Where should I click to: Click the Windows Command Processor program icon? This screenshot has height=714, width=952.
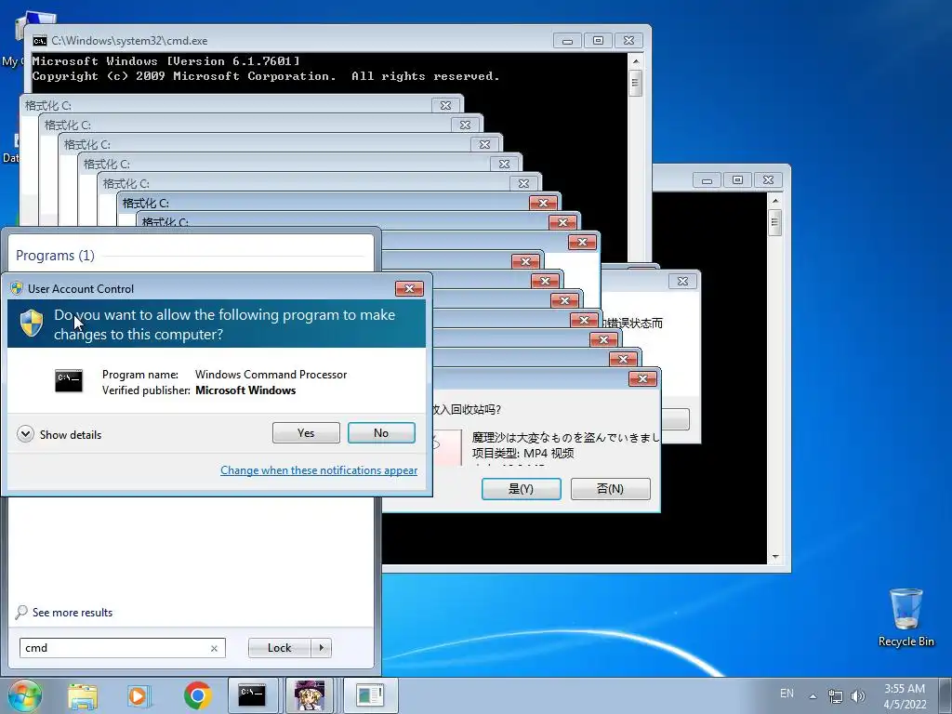(x=69, y=380)
